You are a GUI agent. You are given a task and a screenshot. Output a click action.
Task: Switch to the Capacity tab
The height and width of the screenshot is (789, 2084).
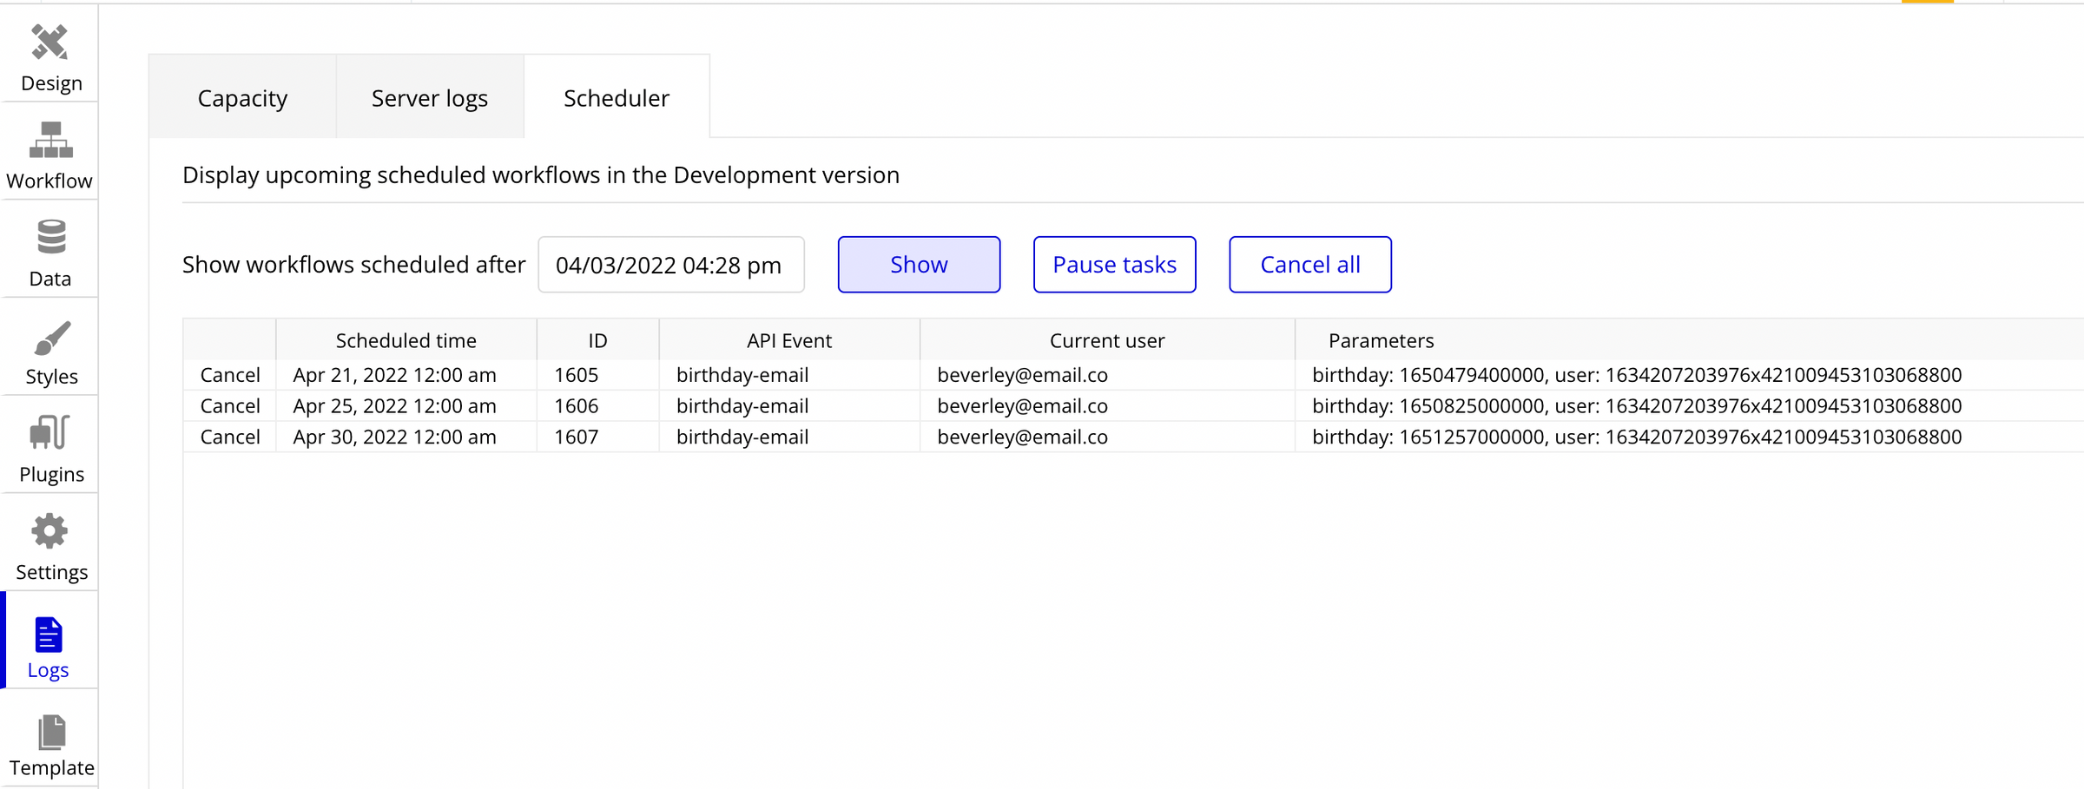(242, 98)
